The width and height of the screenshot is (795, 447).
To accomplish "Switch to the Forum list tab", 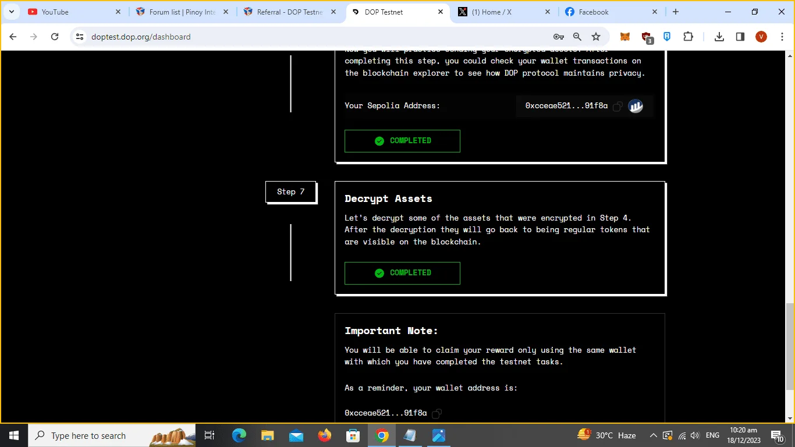I will (183, 12).
